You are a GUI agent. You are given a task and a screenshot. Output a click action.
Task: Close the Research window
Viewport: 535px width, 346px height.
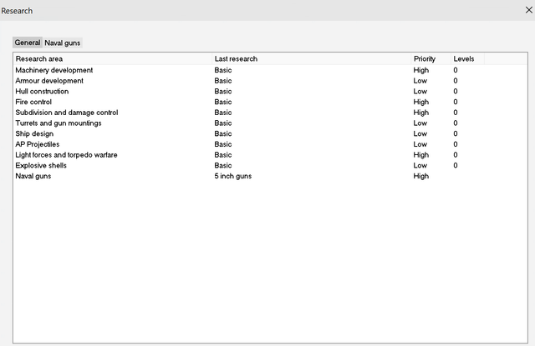pyautogui.click(x=529, y=10)
